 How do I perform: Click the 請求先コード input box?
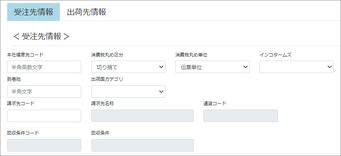click(x=44, y=116)
